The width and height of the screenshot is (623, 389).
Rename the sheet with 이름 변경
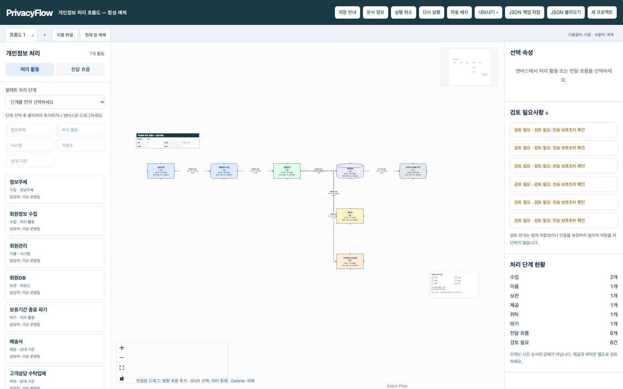click(x=65, y=35)
